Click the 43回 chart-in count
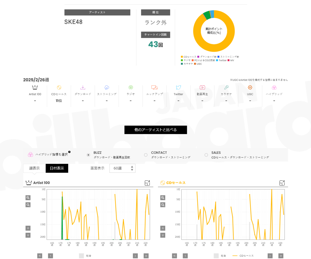The width and height of the screenshot is (311, 259). point(155,44)
